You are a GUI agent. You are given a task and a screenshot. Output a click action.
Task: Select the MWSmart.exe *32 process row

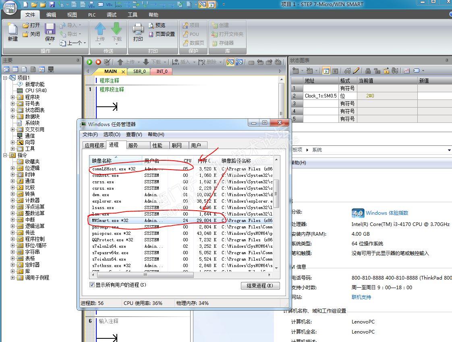tap(181, 220)
